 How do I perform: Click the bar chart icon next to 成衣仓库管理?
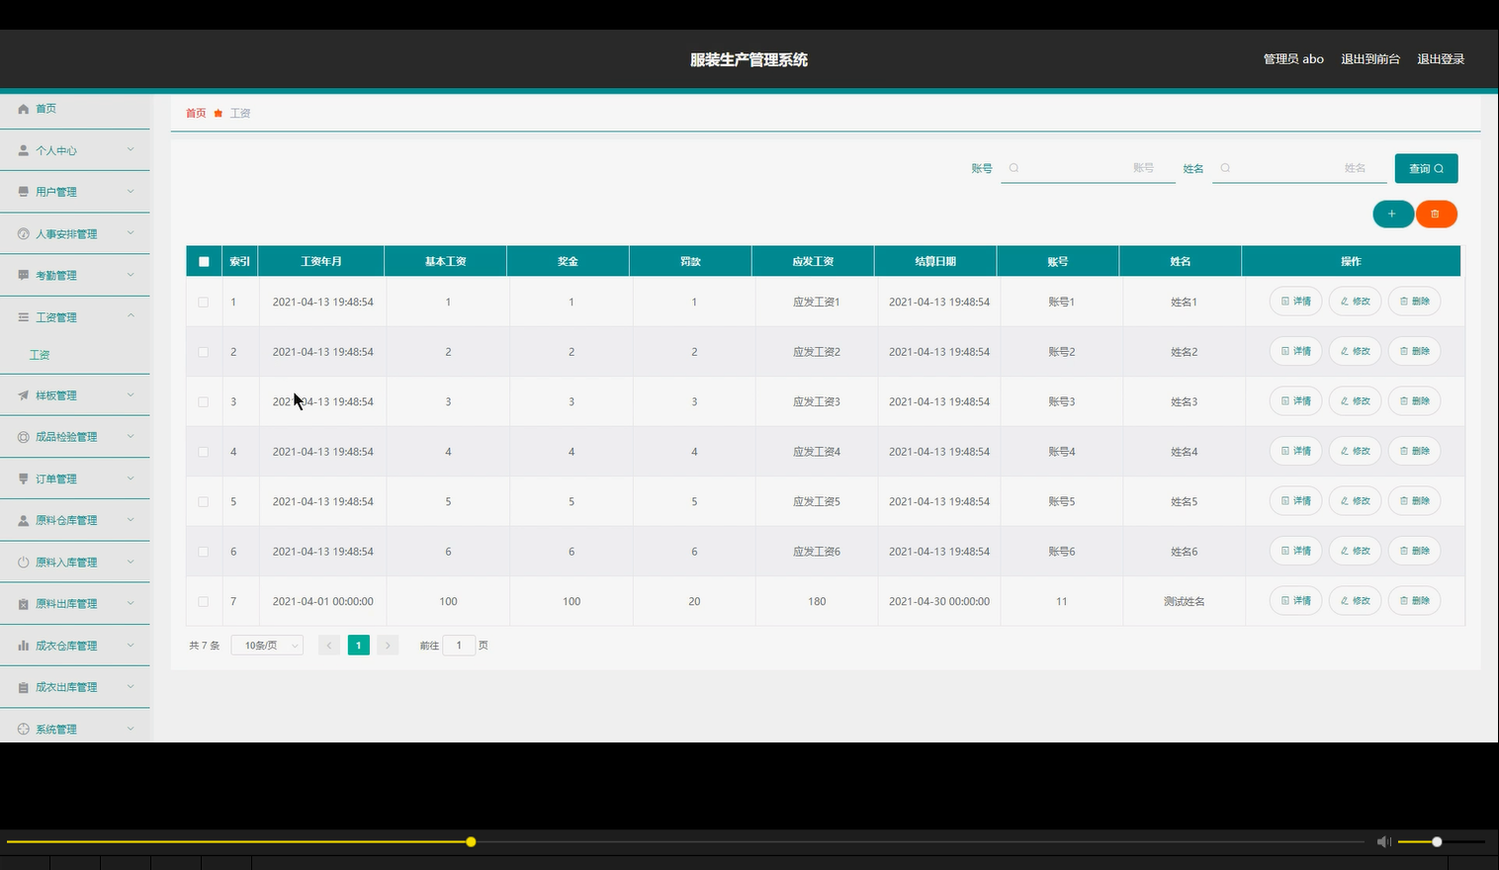pos(24,646)
